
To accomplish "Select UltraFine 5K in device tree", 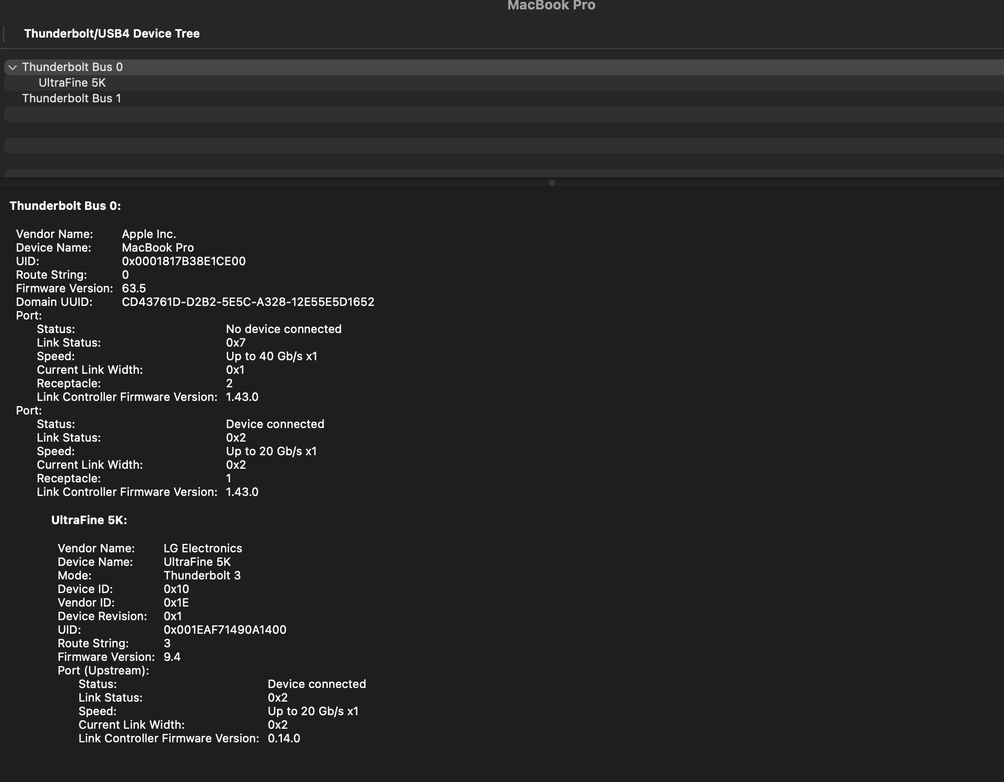I will pyautogui.click(x=72, y=83).
